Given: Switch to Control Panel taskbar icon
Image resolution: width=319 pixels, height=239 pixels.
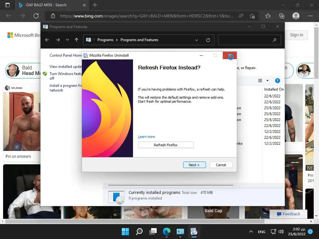Looking at the screenshot, I should click(180, 232).
